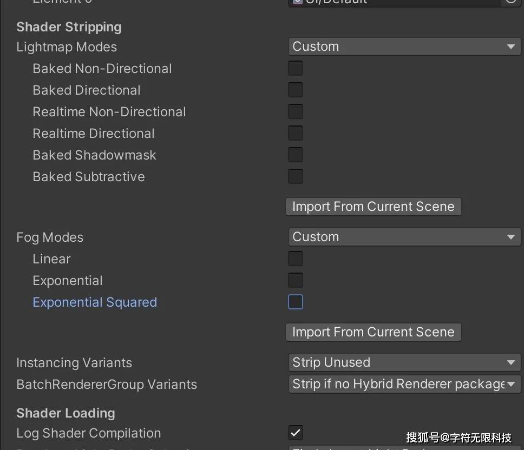Screen dimensions: 524x450
Task: Open the Fog Modes dropdown
Action: pos(404,237)
